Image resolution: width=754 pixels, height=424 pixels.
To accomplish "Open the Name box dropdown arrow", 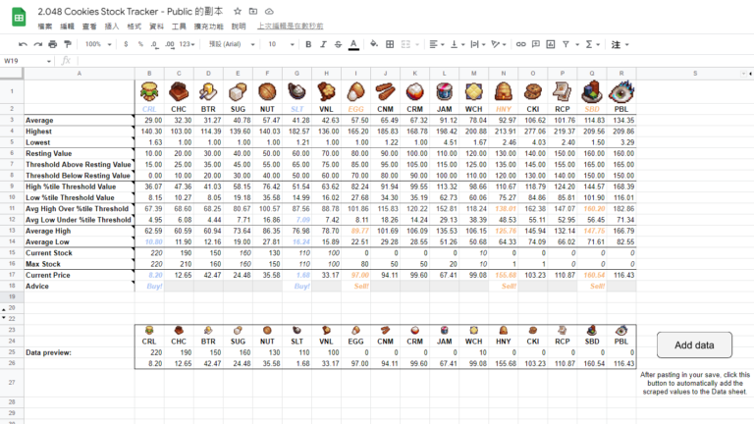I will 48,61.
